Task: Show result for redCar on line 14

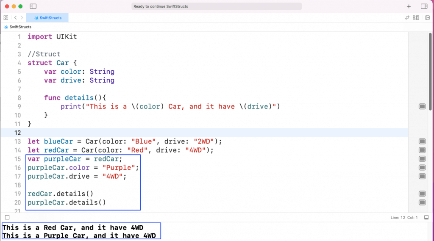Action: pos(422,150)
